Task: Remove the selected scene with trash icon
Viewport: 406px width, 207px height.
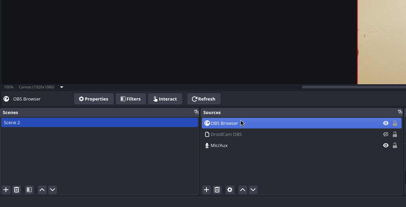Action: [x=16, y=190]
